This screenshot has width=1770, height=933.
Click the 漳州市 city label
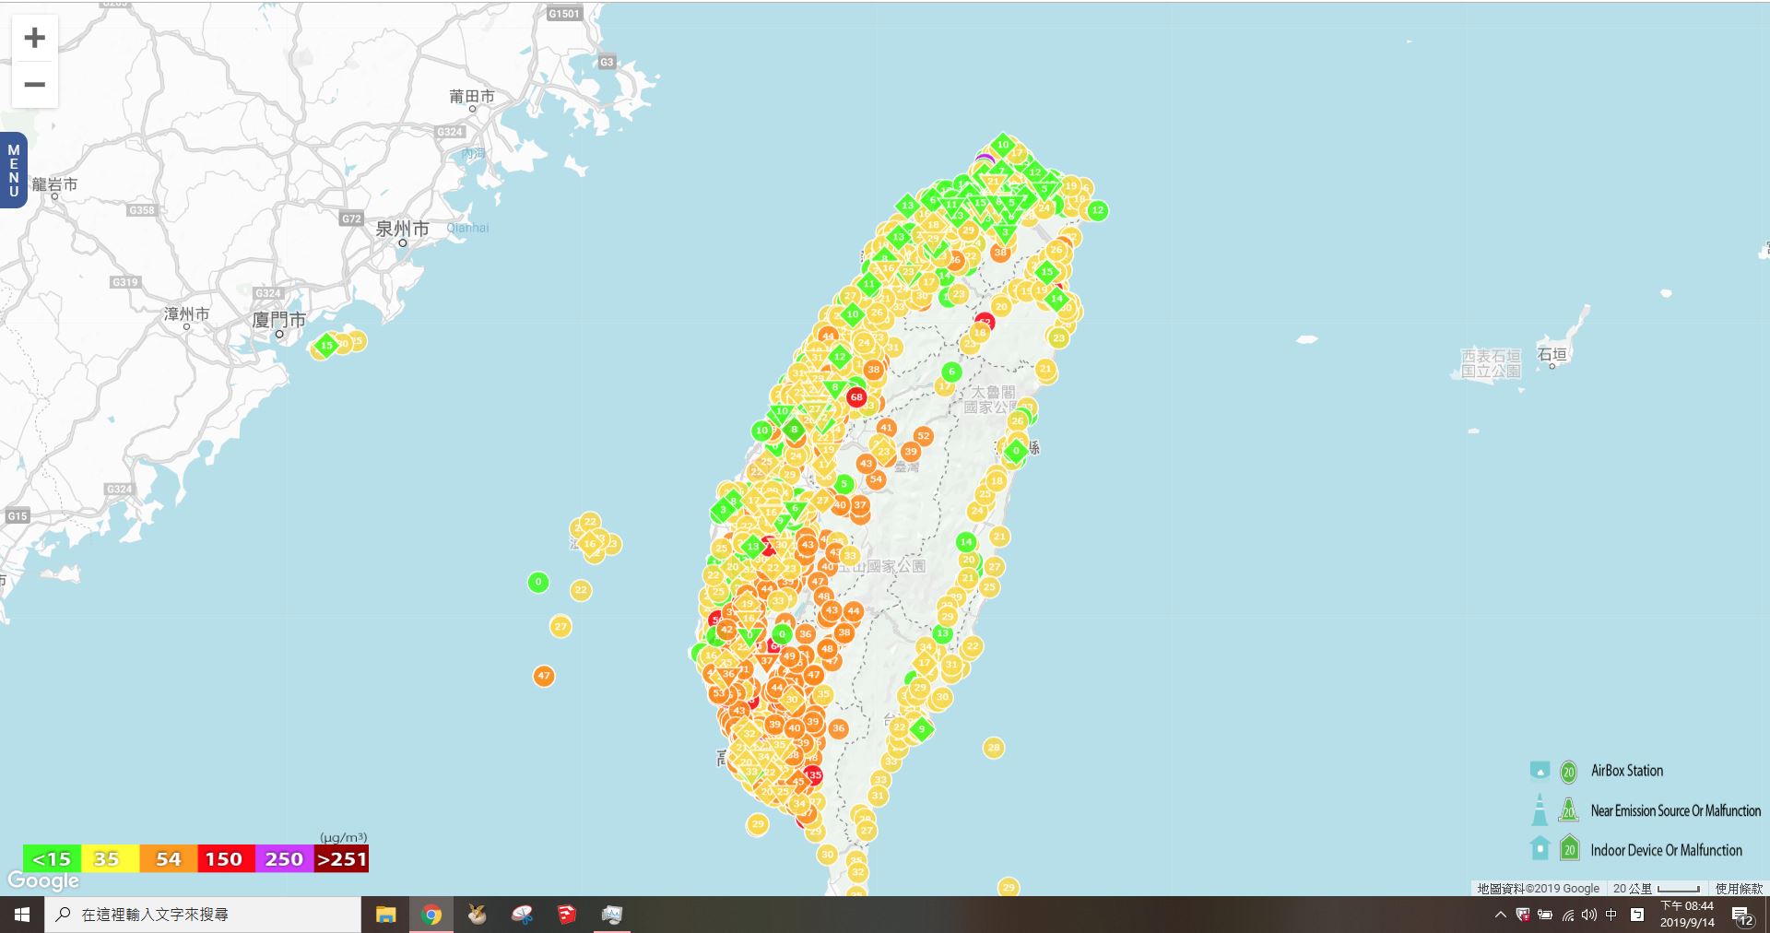point(186,314)
